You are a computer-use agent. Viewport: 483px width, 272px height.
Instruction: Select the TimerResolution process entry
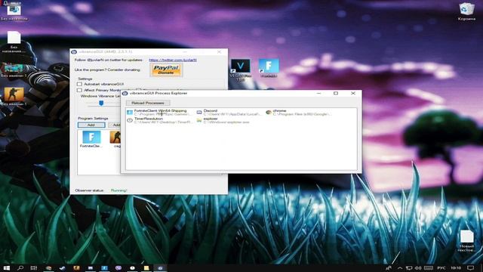click(x=160, y=120)
